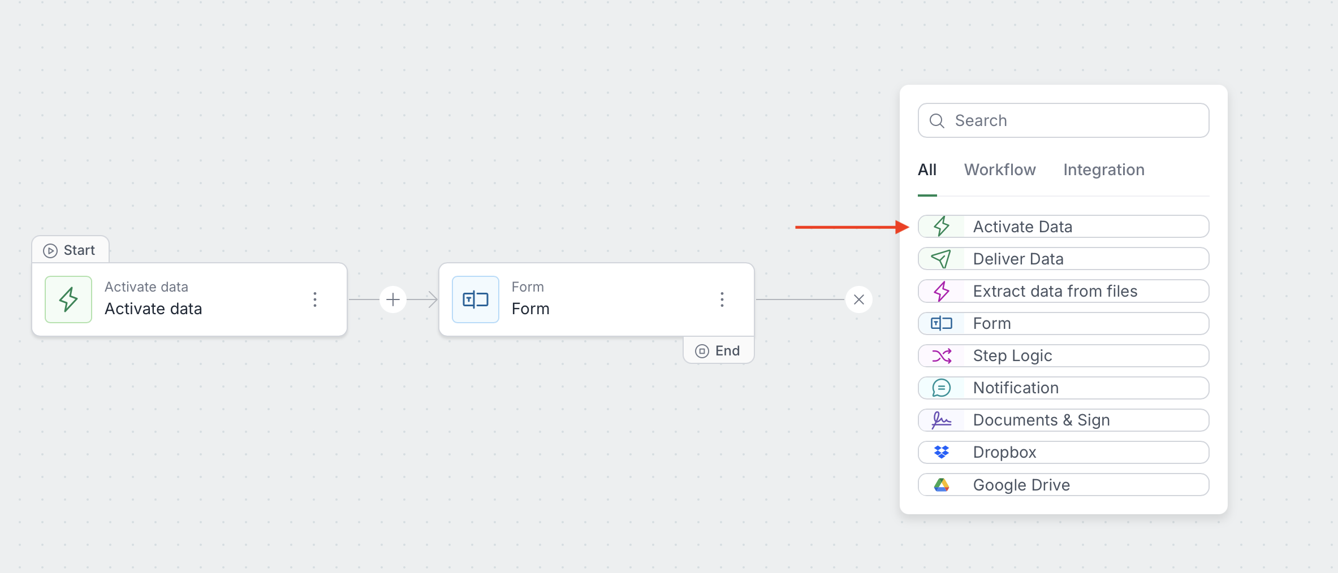Click the Google Drive logo icon
This screenshot has height=573, width=1338.
point(942,485)
